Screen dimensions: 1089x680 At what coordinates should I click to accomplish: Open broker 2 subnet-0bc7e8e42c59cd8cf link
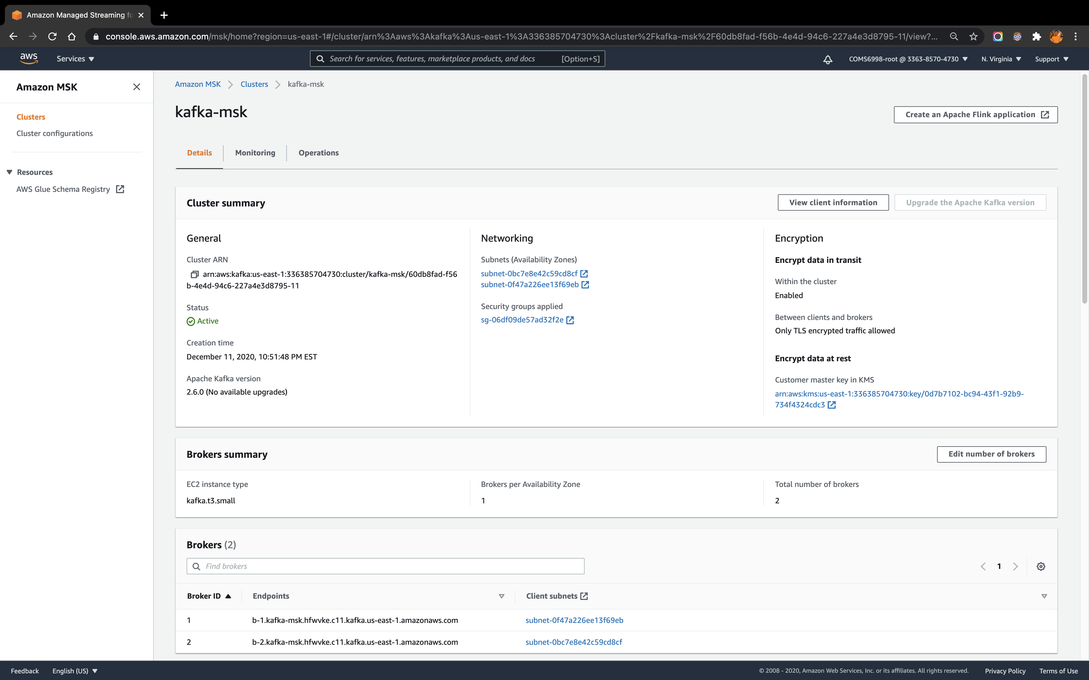[x=574, y=642]
